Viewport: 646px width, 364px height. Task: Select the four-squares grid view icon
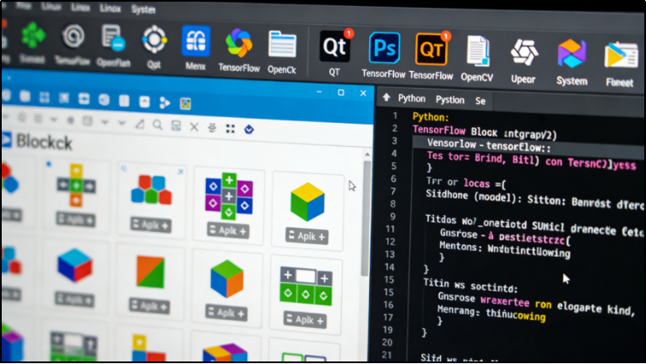point(231,129)
